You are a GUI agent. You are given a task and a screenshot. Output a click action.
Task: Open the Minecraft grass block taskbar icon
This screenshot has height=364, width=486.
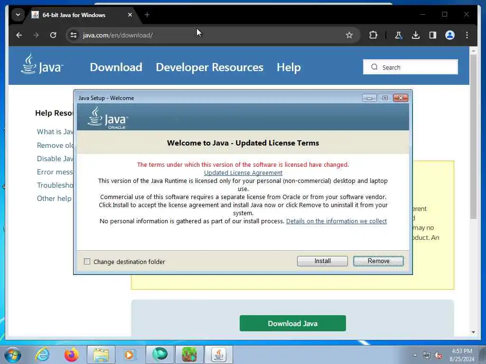click(189, 355)
